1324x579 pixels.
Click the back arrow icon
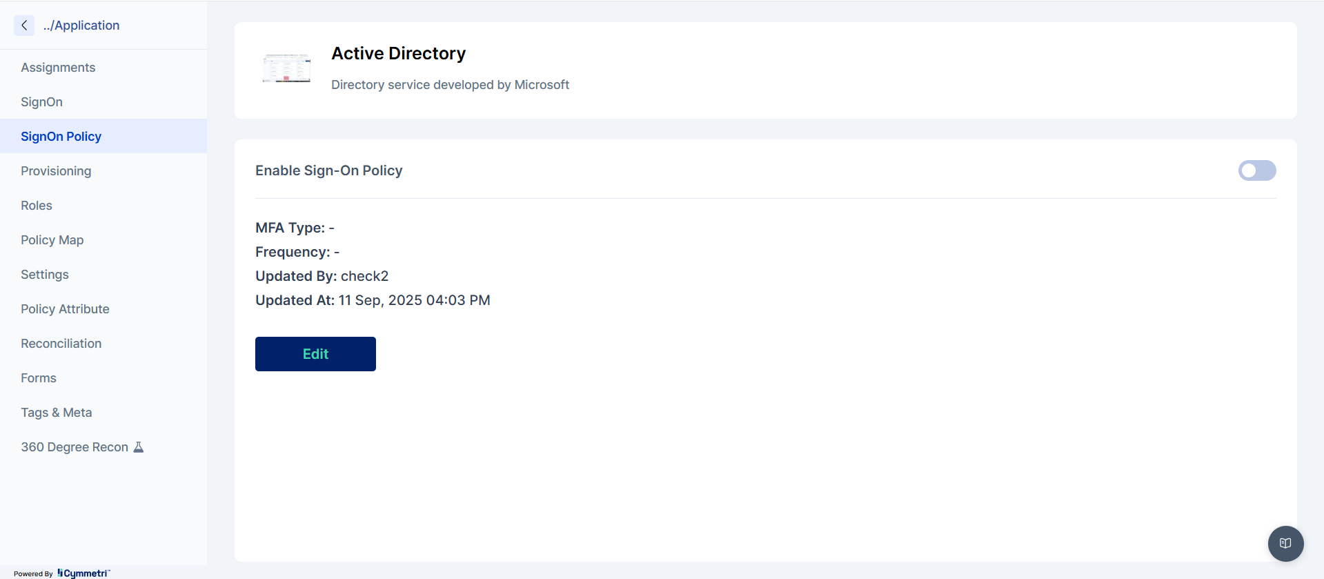coord(24,26)
